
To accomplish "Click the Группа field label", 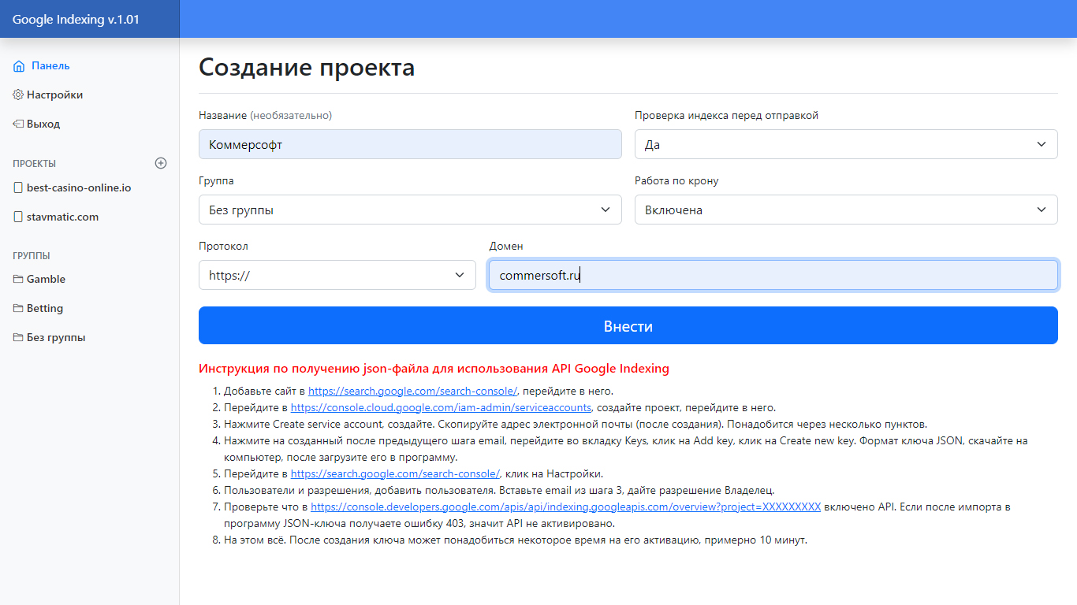I will point(216,180).
